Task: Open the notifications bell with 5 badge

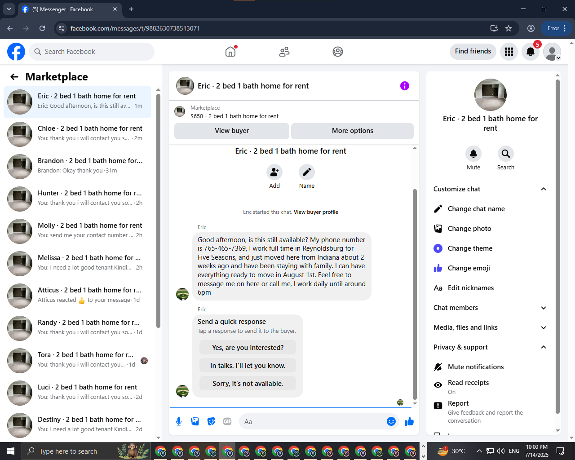Action: tap(531, 52)
